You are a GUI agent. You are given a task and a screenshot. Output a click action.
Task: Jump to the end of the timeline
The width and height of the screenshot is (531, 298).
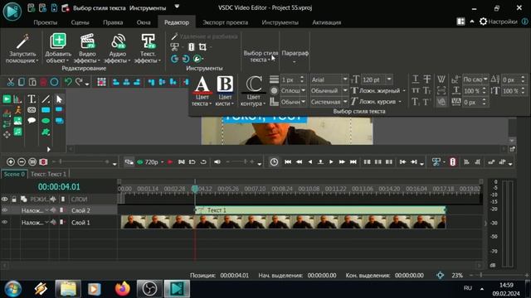[353, 162]
